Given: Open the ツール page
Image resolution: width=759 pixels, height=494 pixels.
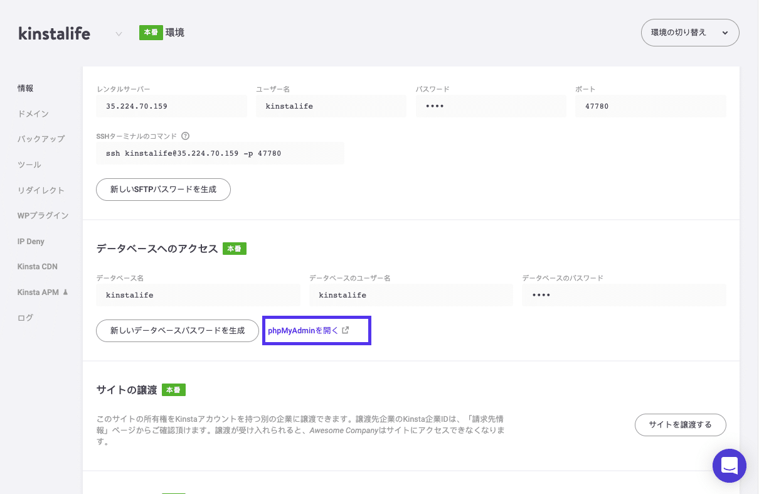Looking at the screenshot, I should (28, 164).
